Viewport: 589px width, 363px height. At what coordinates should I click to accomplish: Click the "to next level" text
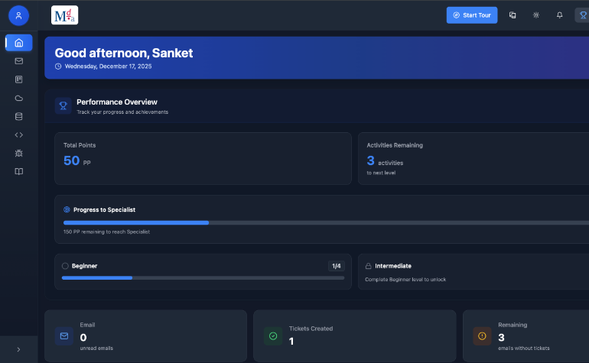coord(381,173)
